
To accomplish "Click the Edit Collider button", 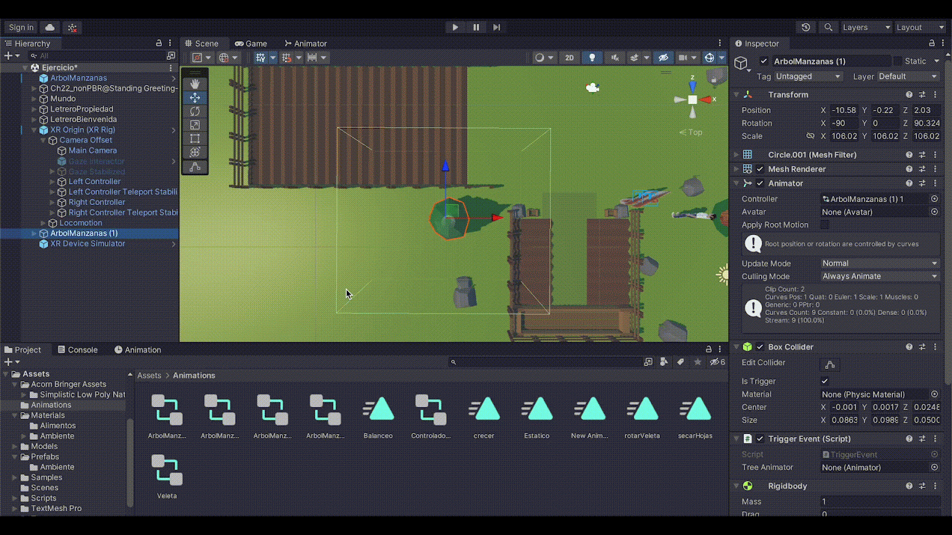I will (829, 364).
